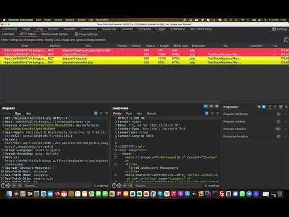The height and width of the screenshot is (217, 289).
Task: Select the second (middle) layout icon
Action: point(211,106)
